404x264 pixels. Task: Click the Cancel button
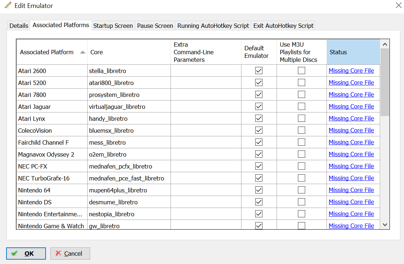point(70,254)
